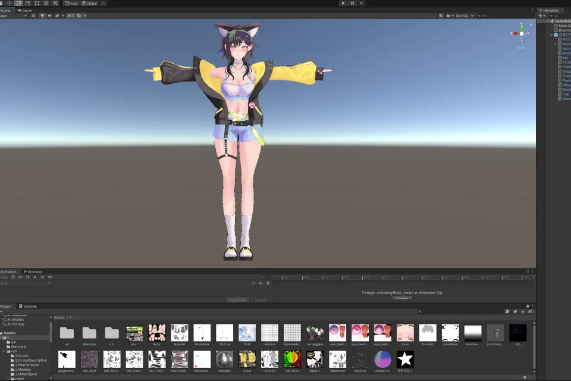Play the animation clip
The height and width of the screenshot is (381, 571).
coord(35,277)
